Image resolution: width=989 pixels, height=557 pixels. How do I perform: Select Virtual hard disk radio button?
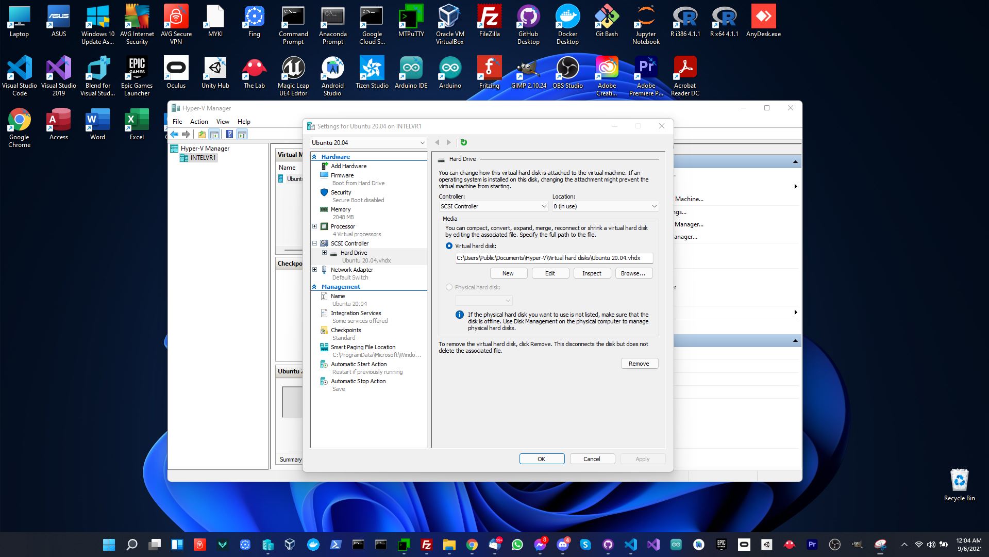coord(449,246)
